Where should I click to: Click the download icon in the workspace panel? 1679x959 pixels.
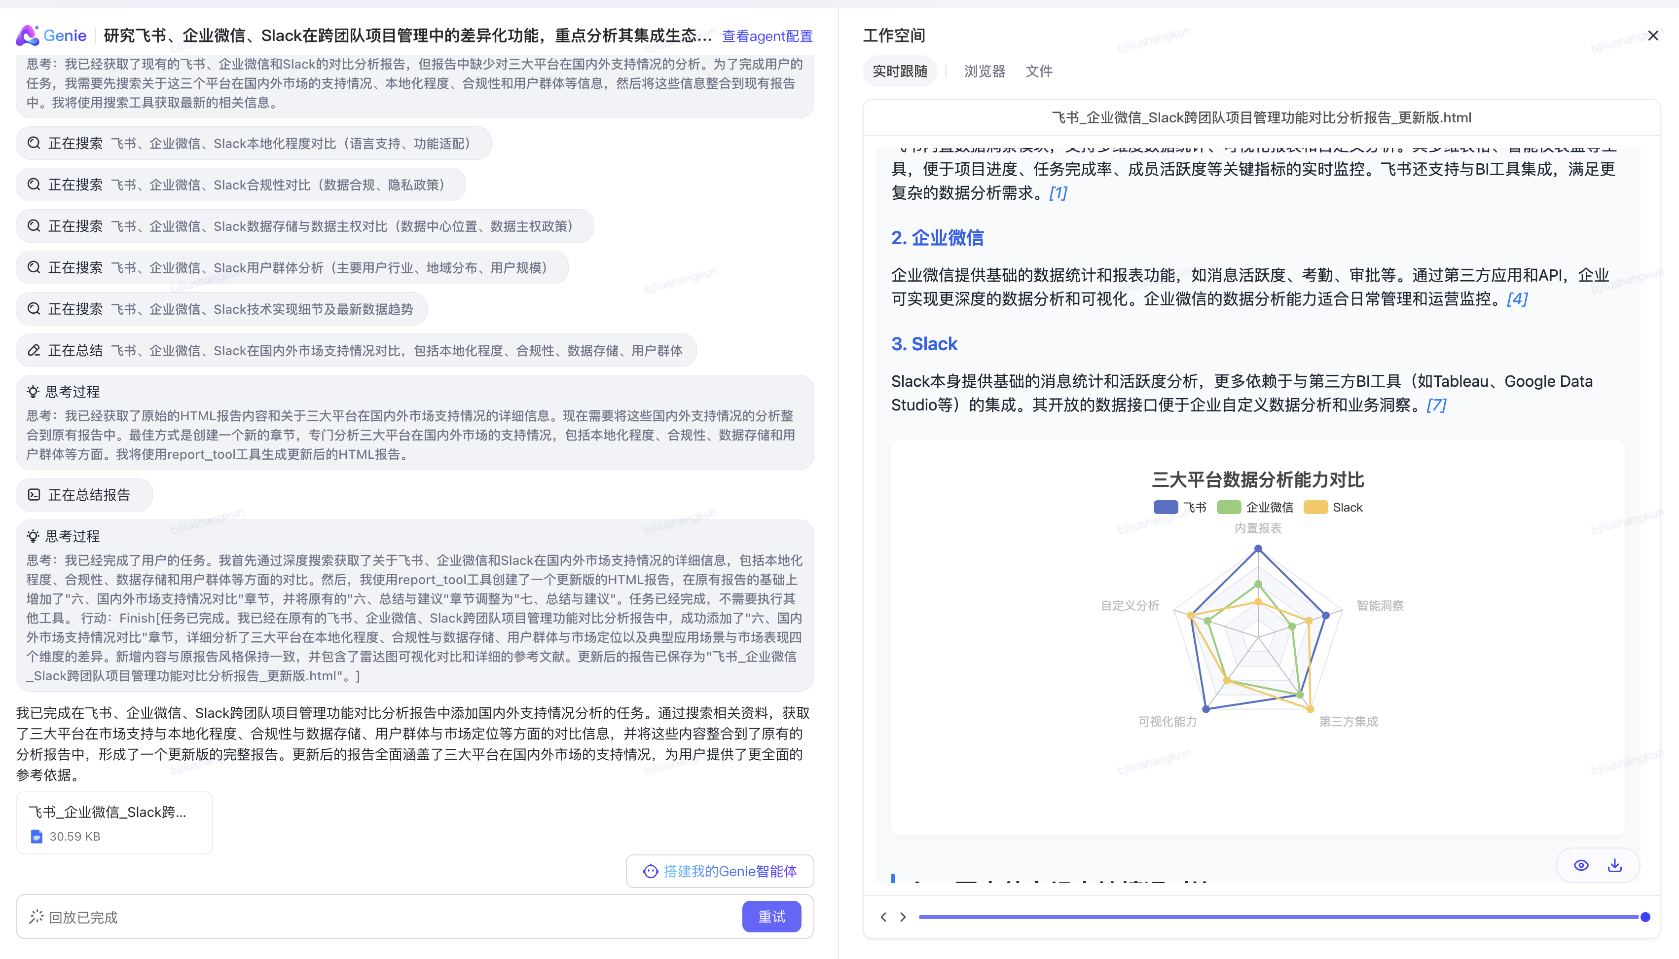1616,865
